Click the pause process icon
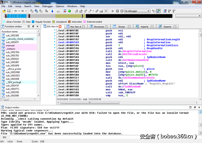202x143 pixels. [117, 11]
